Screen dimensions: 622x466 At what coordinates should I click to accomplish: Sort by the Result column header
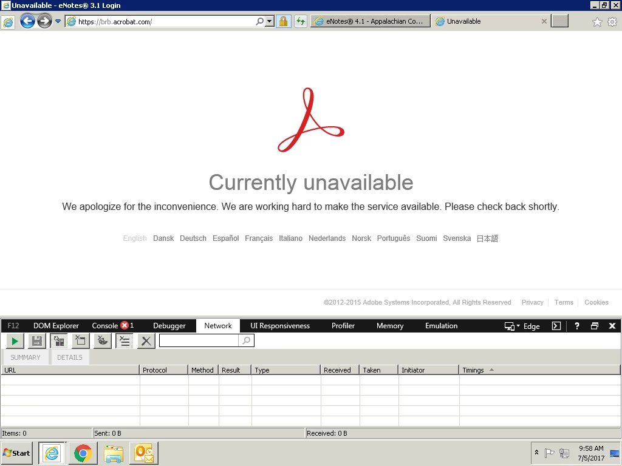click(x=235, y=370)
